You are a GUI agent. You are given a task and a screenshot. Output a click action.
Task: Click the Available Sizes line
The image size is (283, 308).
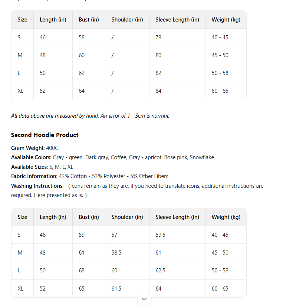42,167
